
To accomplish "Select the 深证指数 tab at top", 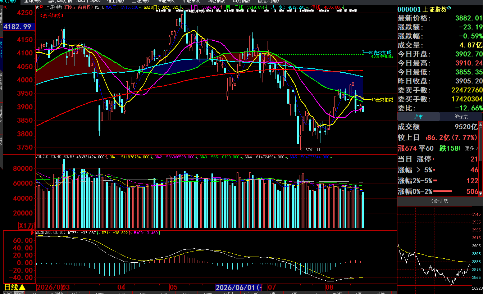I will [x=165, y=1].
